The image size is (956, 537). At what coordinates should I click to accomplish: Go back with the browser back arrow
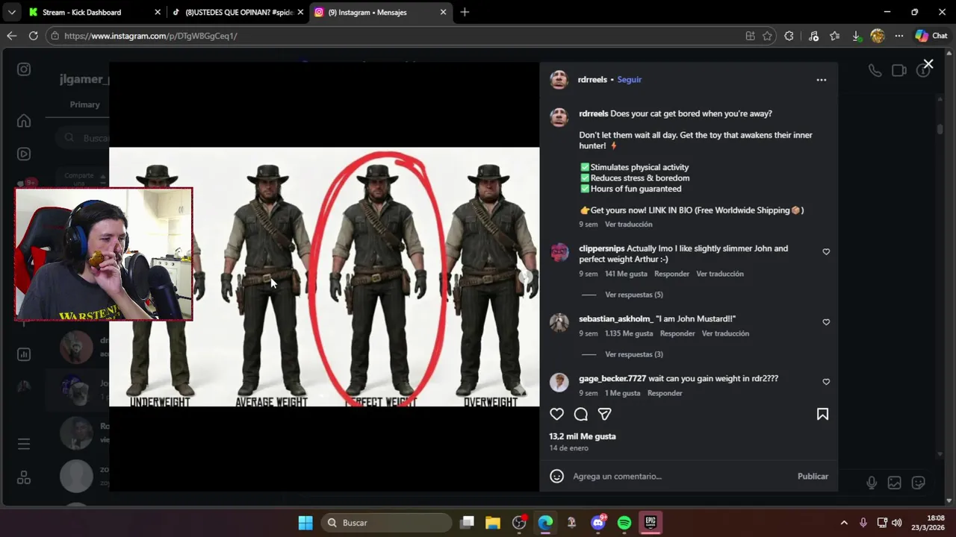[12, 36]
